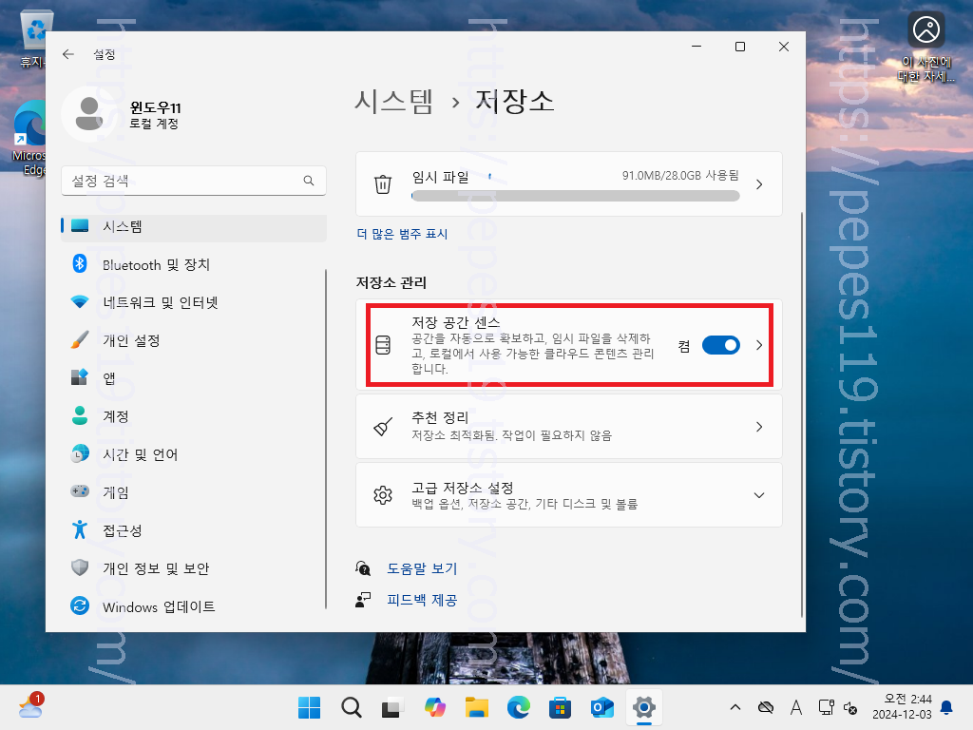Open Microsoft Store from the taskbar
Image resolution: width=973 pixels, height=730 pixels.
[561, 707]
